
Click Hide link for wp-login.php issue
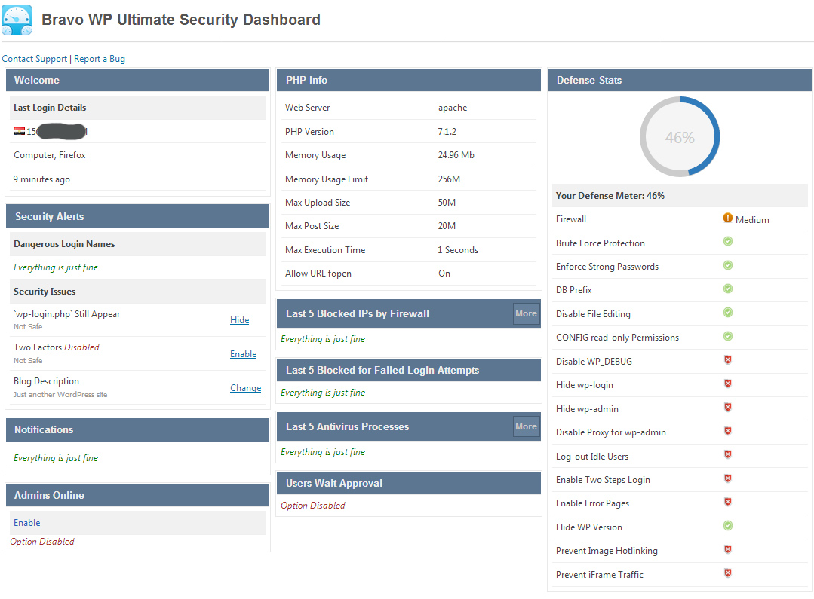(239, 320)
